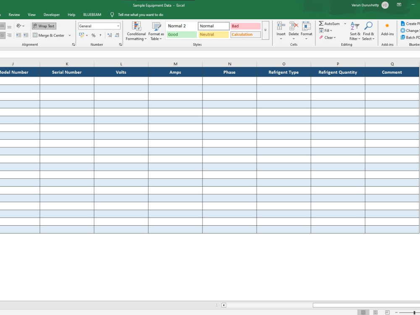Select column K header
This screenshot has width=420, height=315.
point(67,64)
